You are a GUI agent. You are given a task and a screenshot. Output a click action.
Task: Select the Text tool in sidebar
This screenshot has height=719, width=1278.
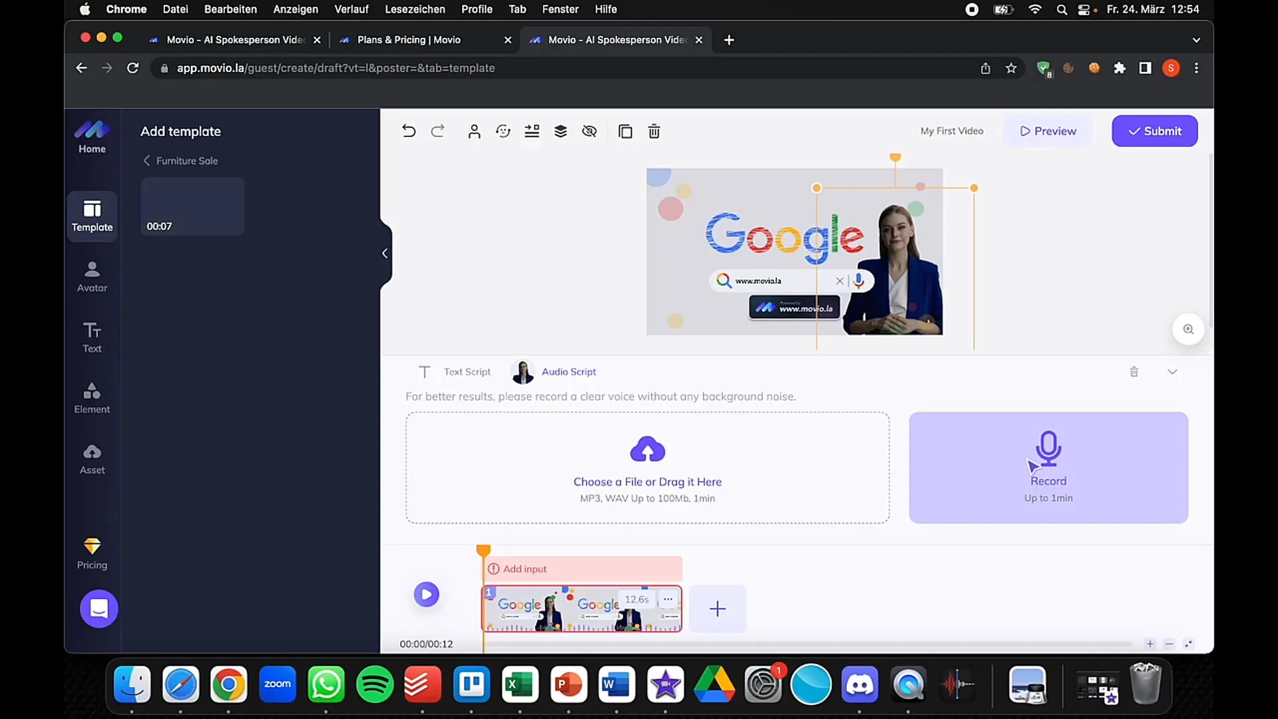(92, 337)
